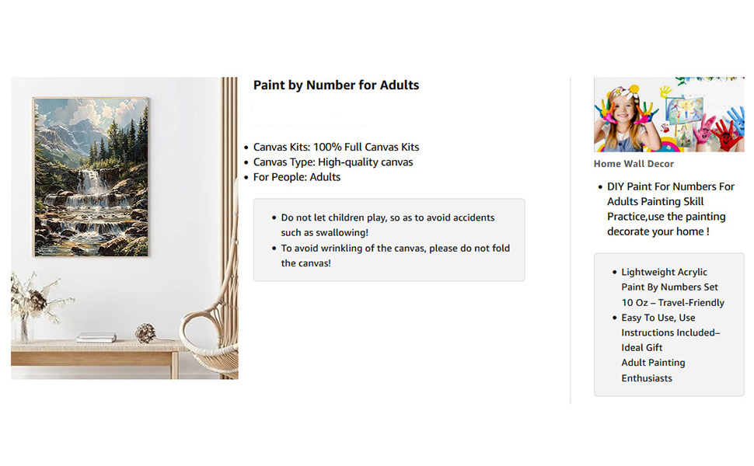
Task: Click the 'To avoid wrinkling of the canvas' note
Action: (x=396, y=256)
